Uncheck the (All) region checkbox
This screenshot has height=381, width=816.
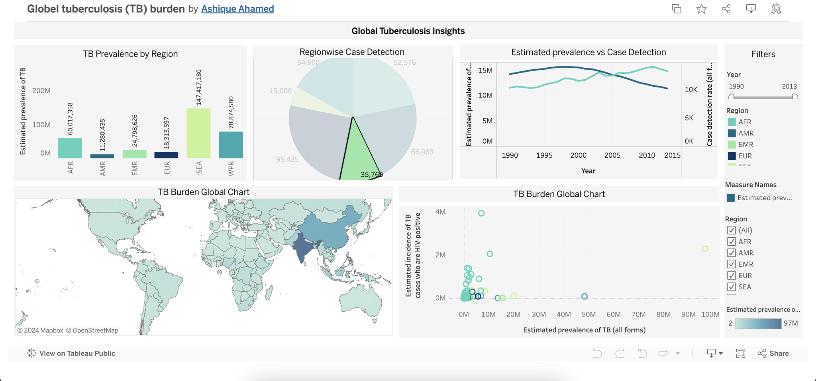(x=731, y=230)
